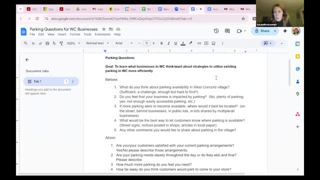Choose text color with the A icon
This screenshot has width=320, height=180.
(183, 43)
